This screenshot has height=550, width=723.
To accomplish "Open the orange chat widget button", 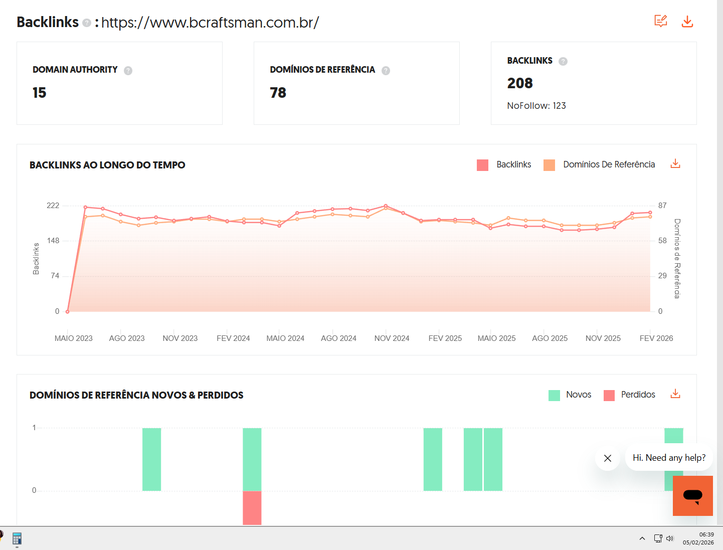I will pos(692,496).
